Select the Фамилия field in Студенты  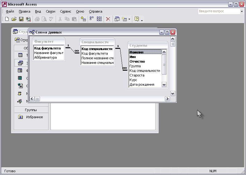click(145, 52)
